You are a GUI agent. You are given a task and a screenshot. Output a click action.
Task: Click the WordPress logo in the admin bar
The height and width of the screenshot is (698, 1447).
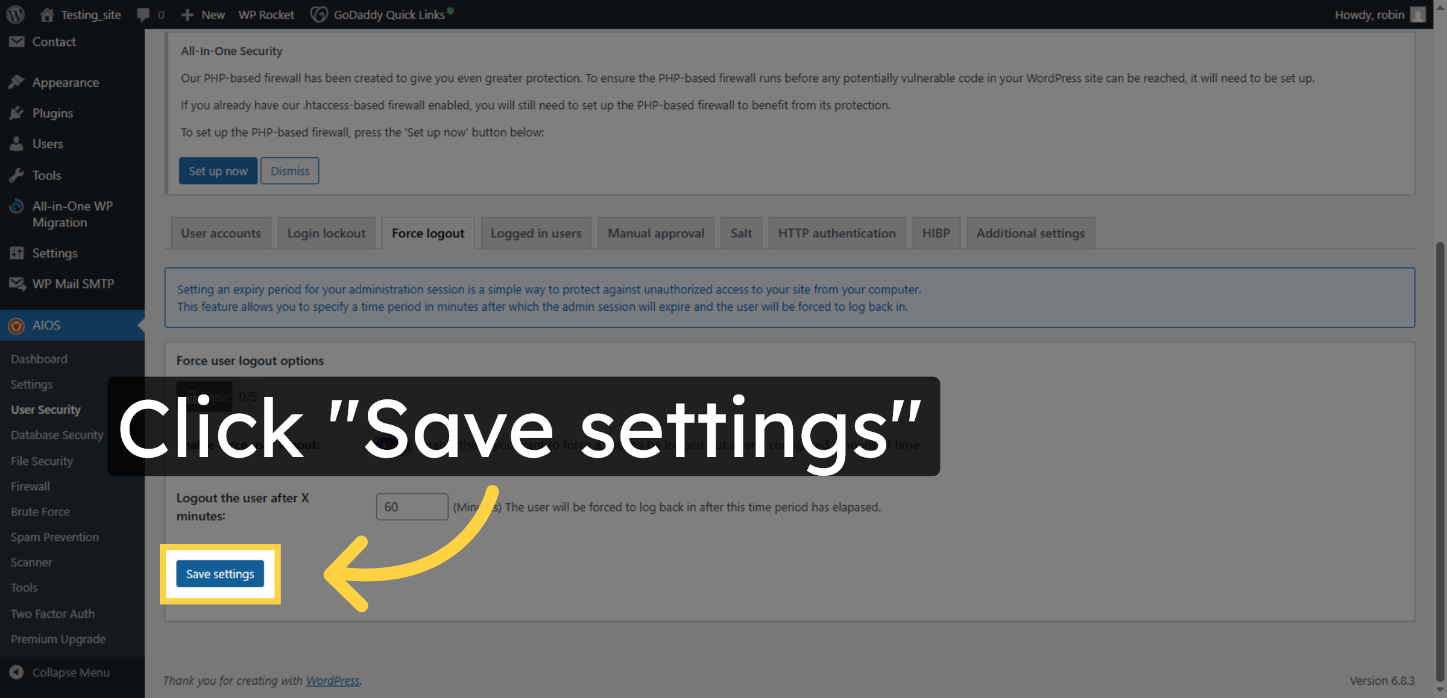[14, 14]
